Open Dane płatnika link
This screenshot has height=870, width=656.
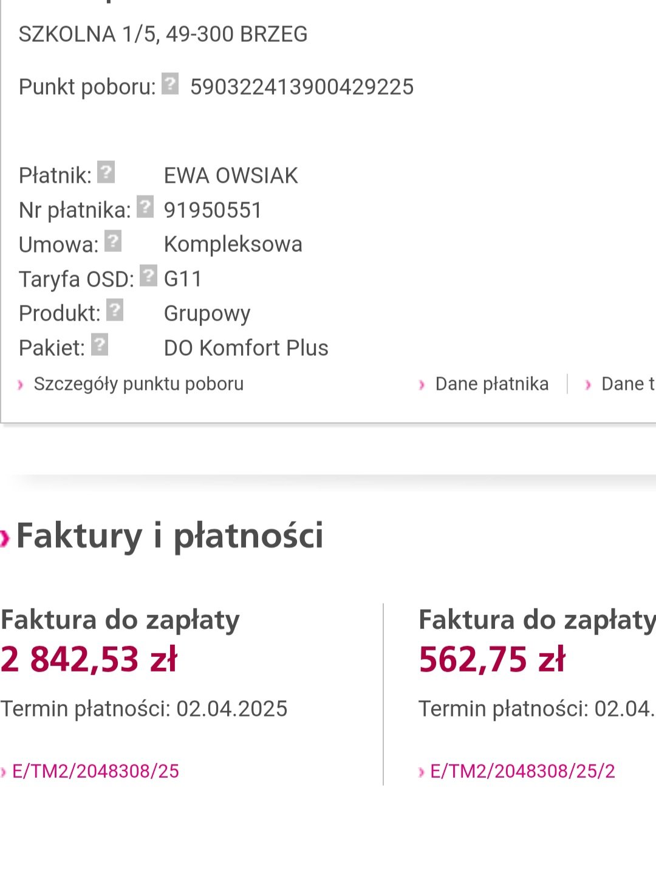click(492, 384)
